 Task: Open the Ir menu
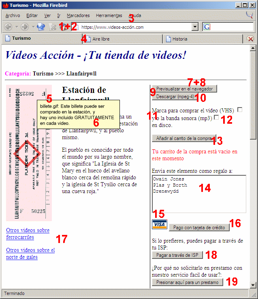(59, 15)
